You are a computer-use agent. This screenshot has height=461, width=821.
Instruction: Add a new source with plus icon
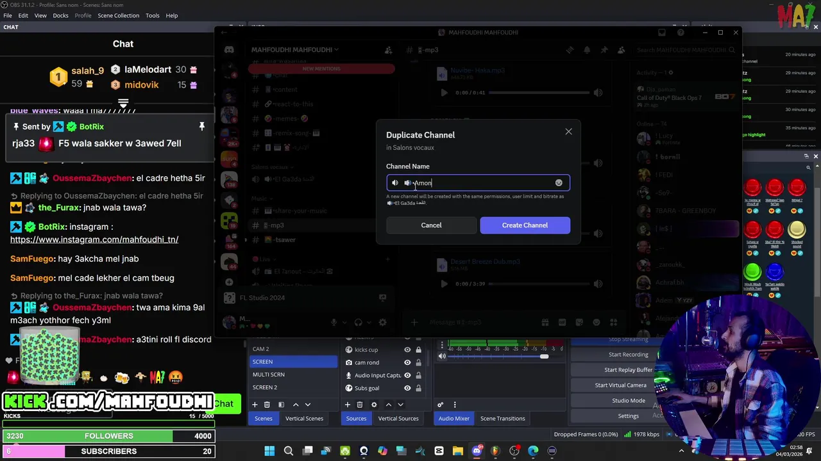[x=347, y=405]
